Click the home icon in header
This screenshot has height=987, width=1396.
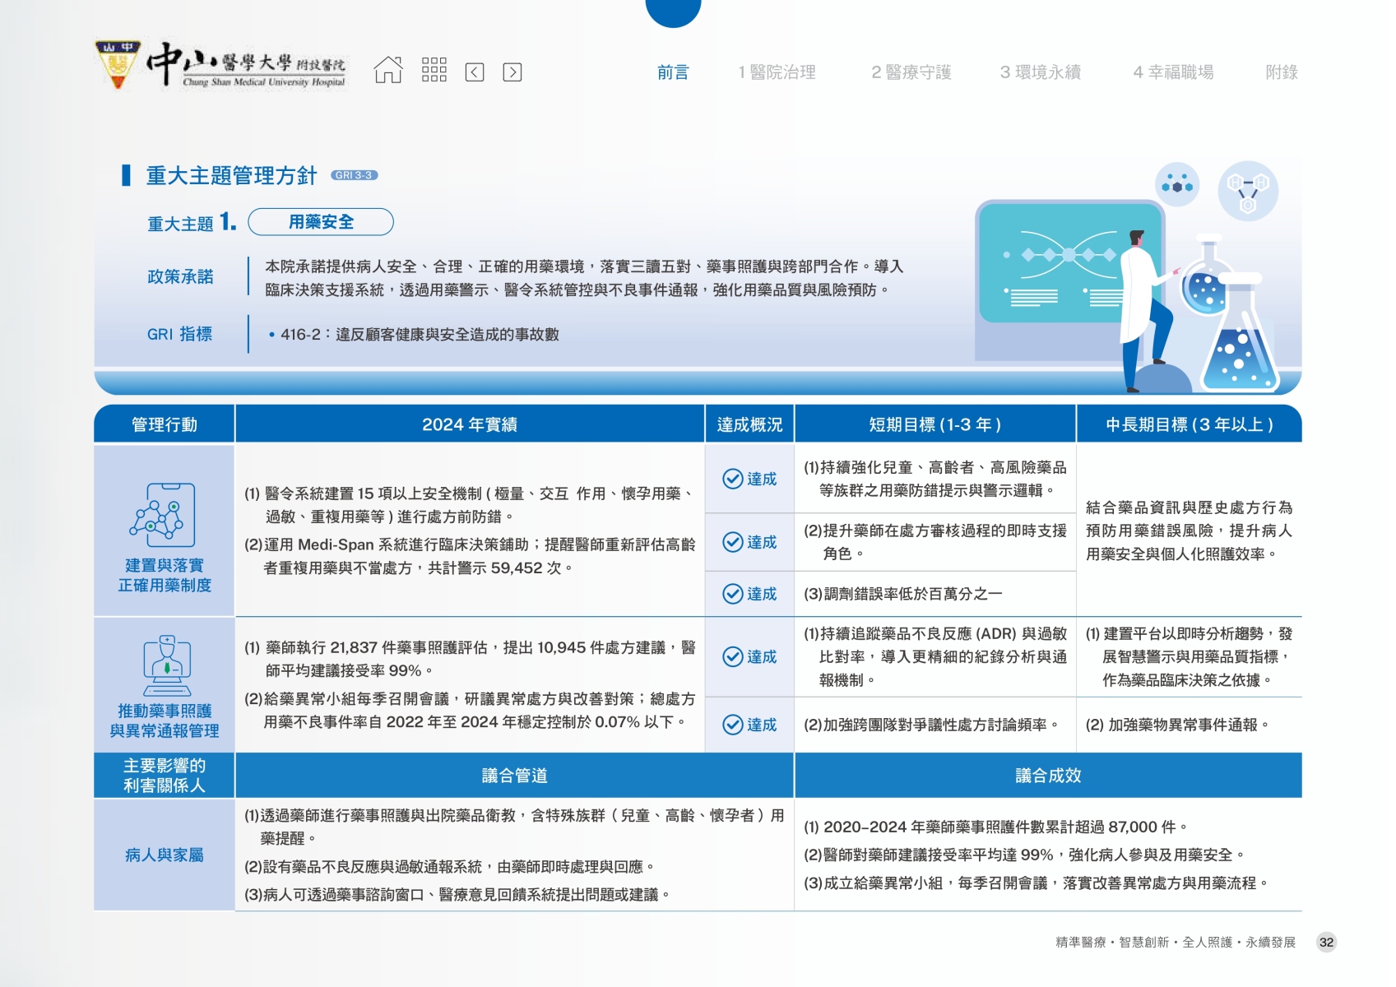pos(388,71)
